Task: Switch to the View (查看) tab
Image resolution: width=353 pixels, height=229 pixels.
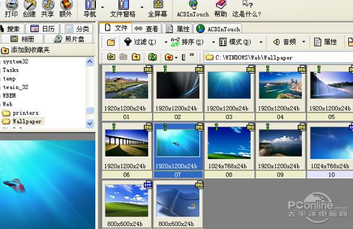Action: pyautogui.click(x=146, y=29)
